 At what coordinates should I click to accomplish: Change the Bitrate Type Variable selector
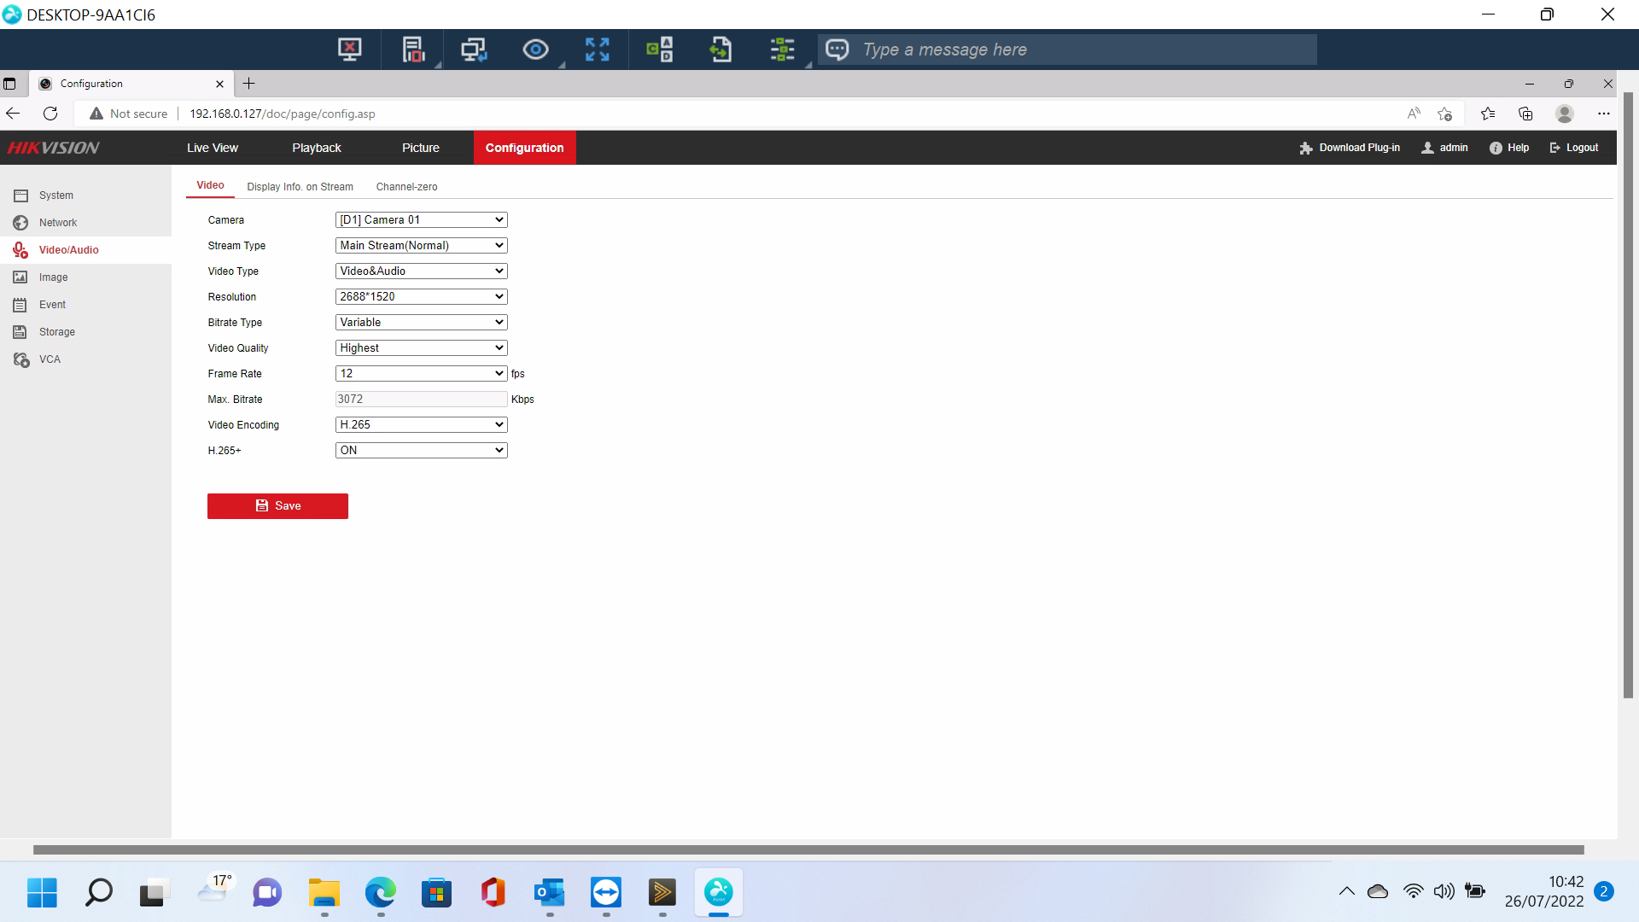click(421, 323)
